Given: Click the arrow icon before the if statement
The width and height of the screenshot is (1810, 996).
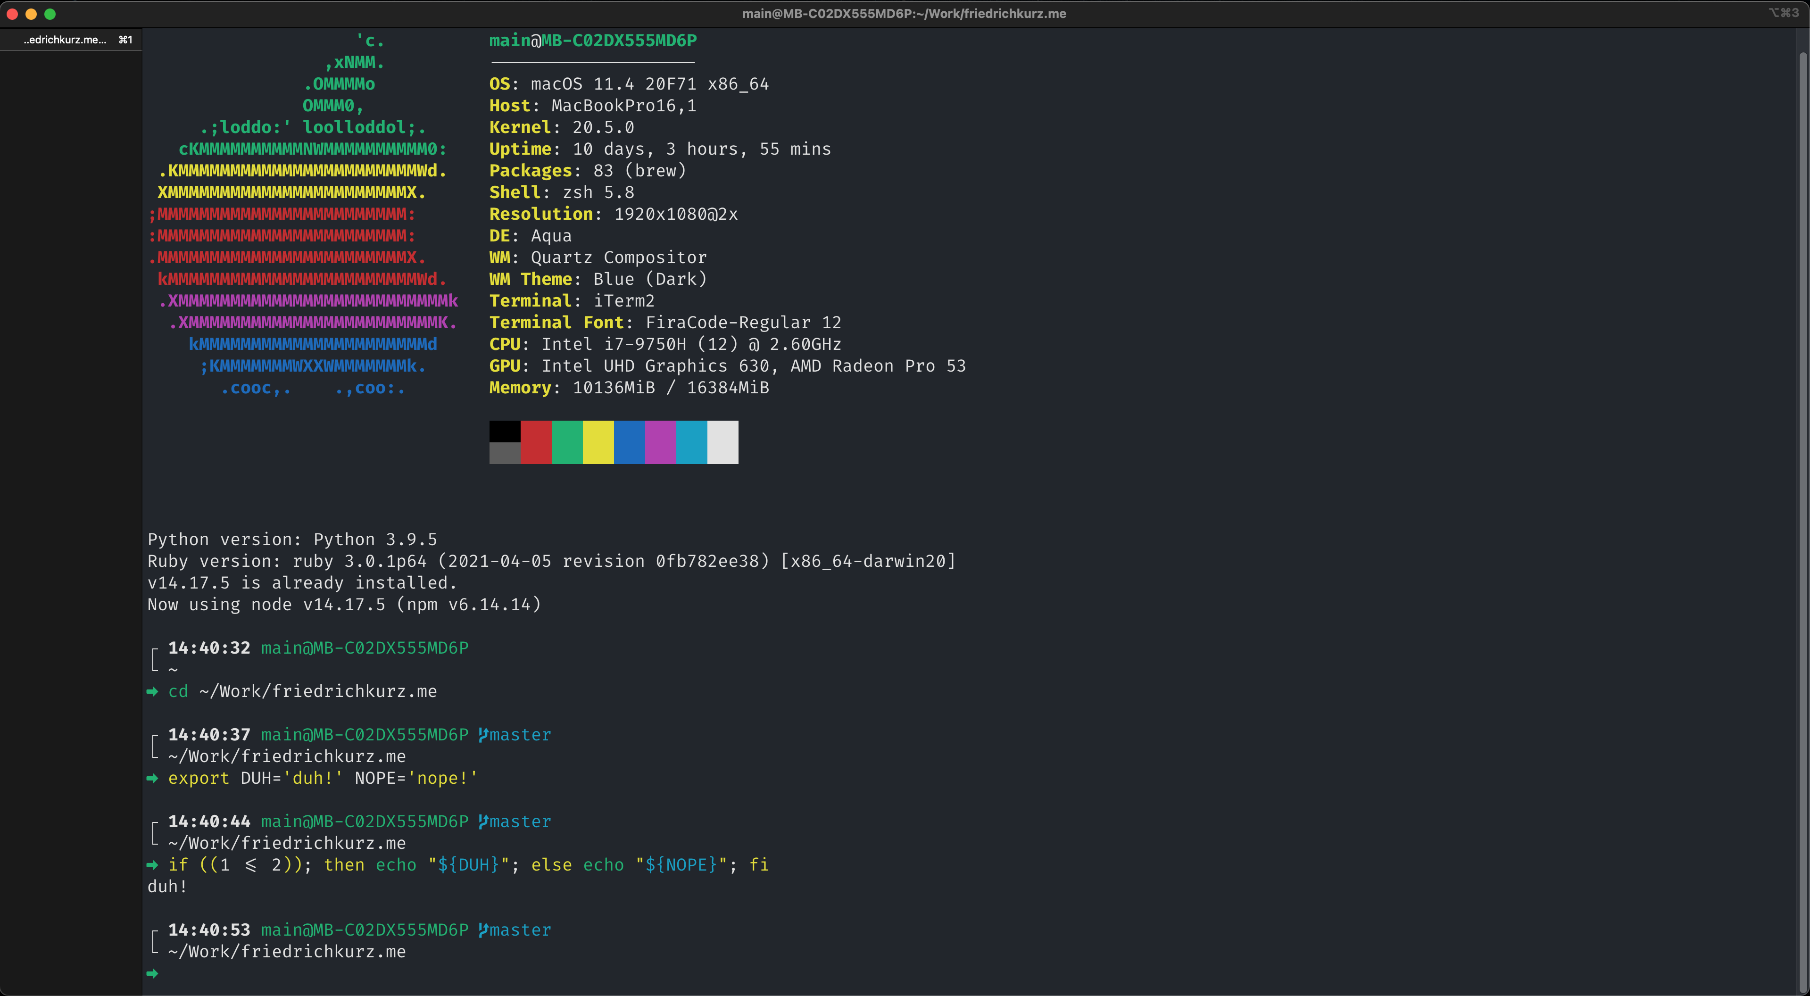Looking at the screenshot, I should click(152, 865).
